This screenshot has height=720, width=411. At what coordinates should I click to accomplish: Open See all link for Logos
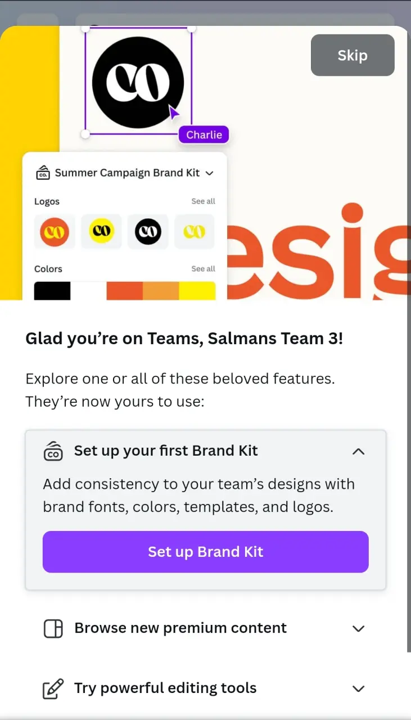point(203,201)
